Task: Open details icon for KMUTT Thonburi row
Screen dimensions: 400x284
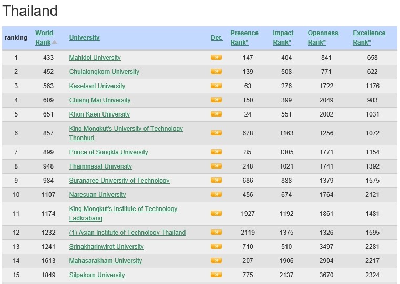Action: [x=216, y=133]
